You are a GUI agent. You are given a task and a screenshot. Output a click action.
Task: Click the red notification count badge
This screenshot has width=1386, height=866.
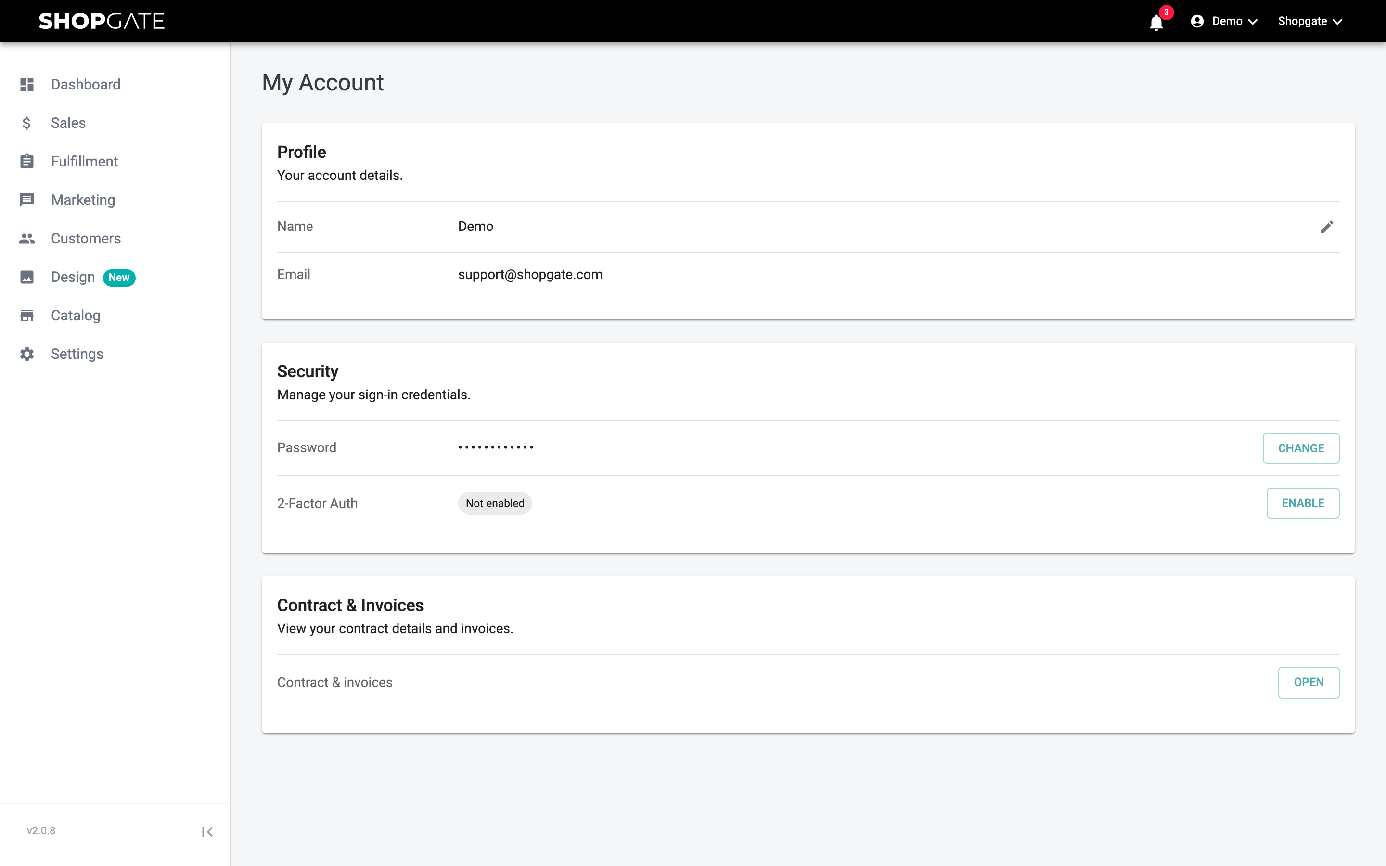1166,12
